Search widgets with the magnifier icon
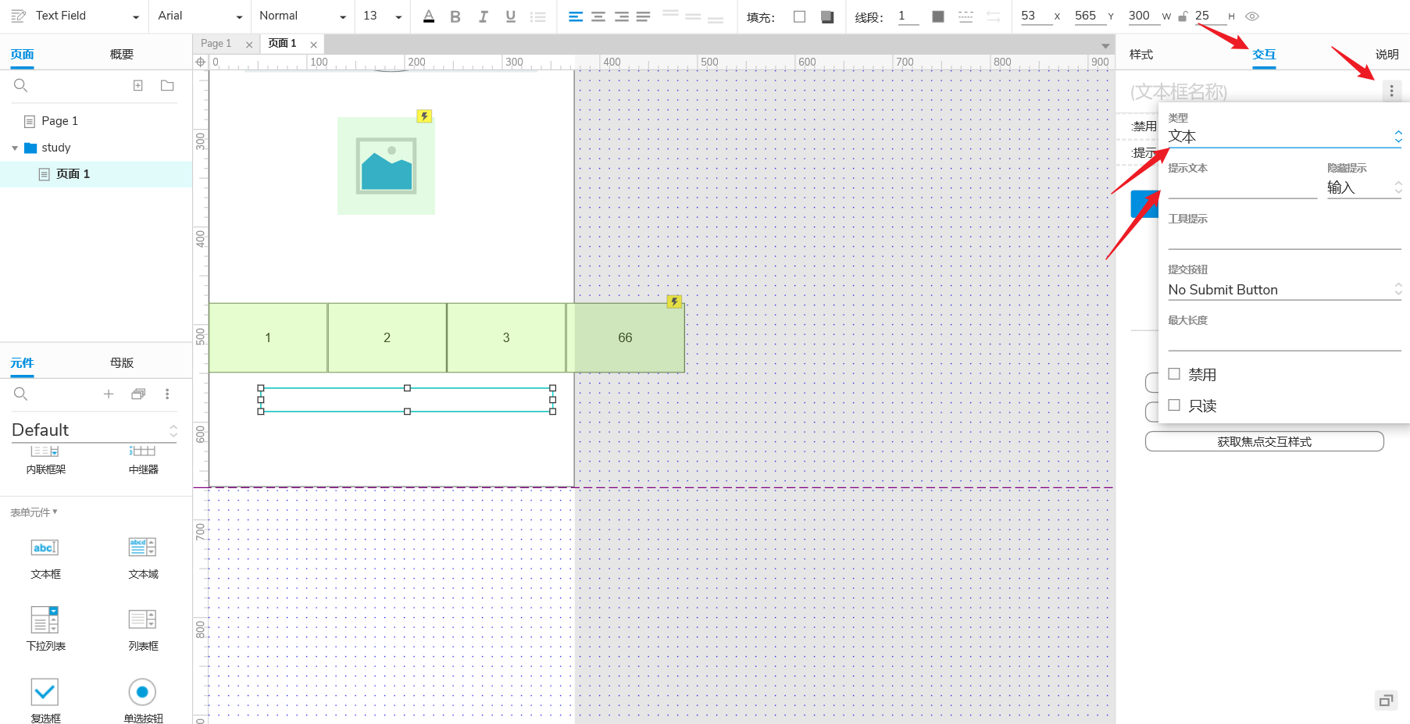The width and height of the screenshot is (1410, 724). (21, 394)
